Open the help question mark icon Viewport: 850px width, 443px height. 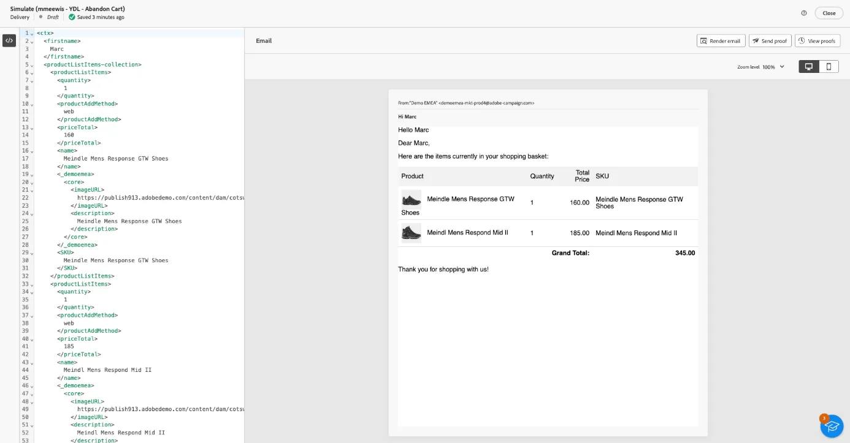pos(804,13)
